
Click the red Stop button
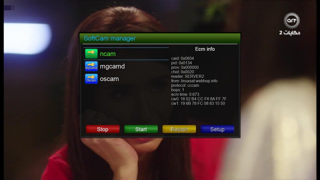tap(103, 129)
